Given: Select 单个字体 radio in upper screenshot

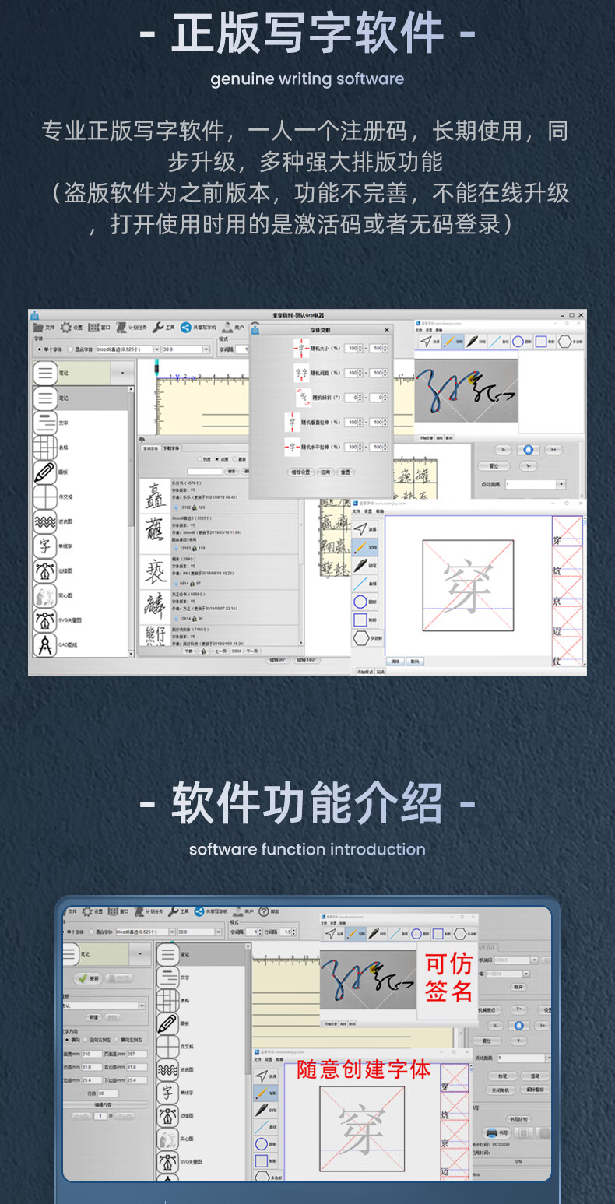Looking at the screenshot, I should (x=40, y=349).
